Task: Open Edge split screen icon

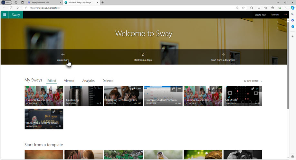Action: (x=259, y=8)
